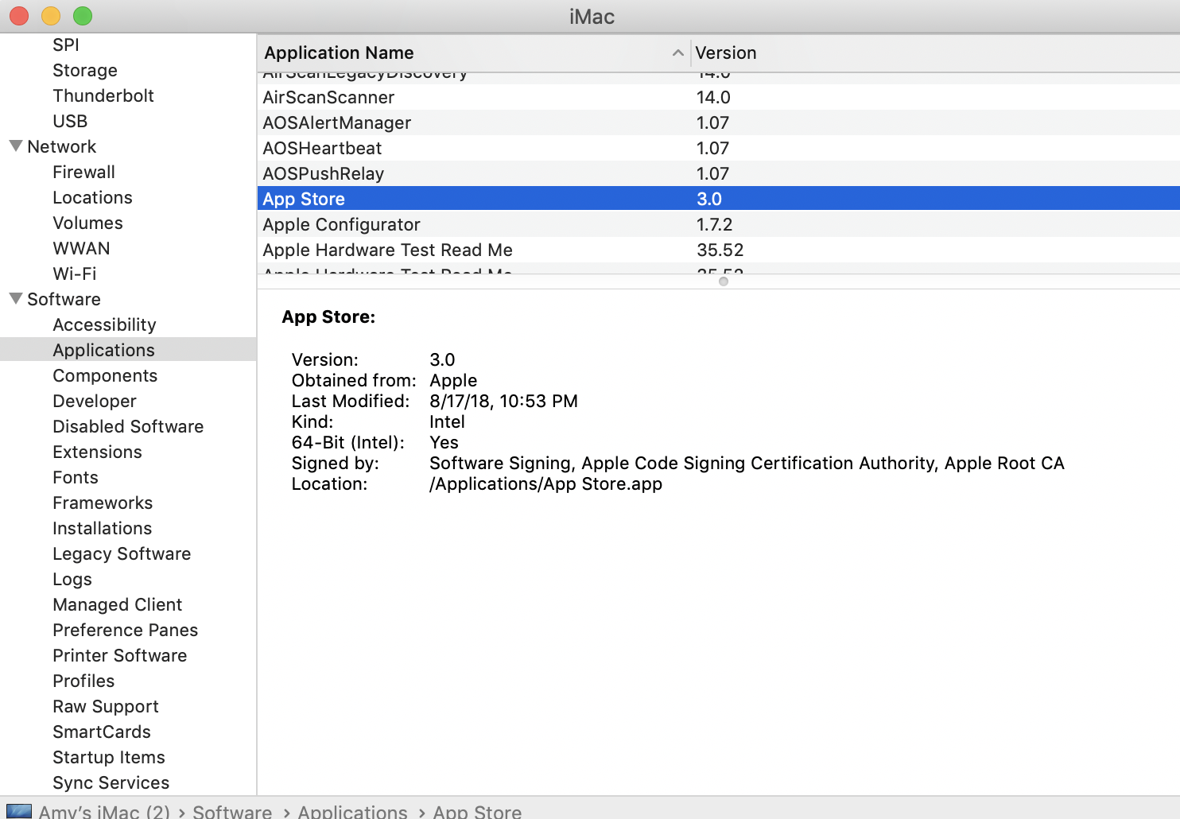Image resolution: width=1180 pixels, height=819 pixels.
Task: Open Profiles under Software
Action: click(x=83, y=681)
